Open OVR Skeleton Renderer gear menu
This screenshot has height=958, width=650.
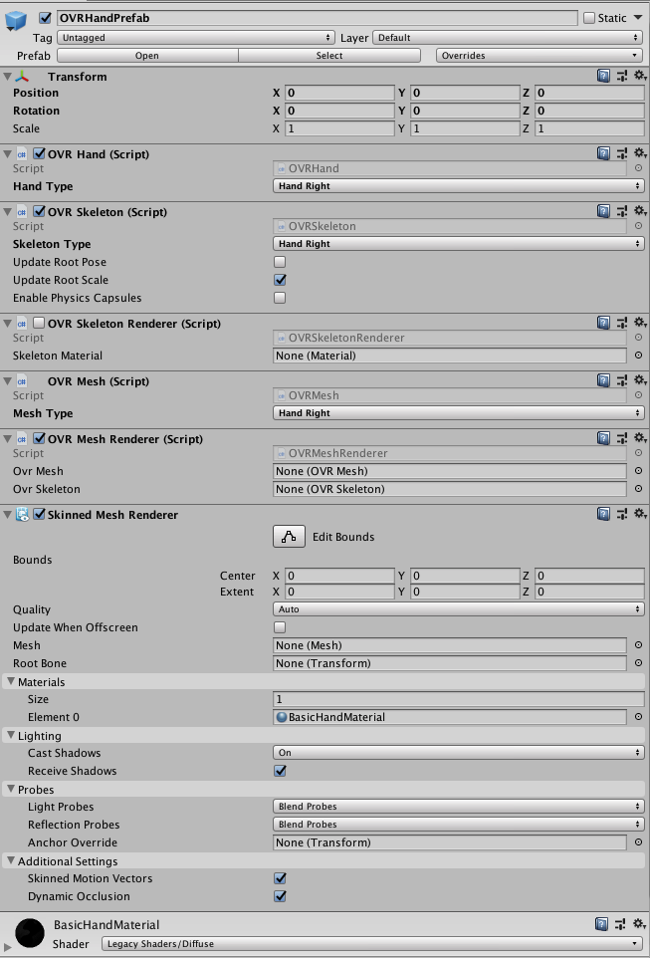click(x=640, y=323)
